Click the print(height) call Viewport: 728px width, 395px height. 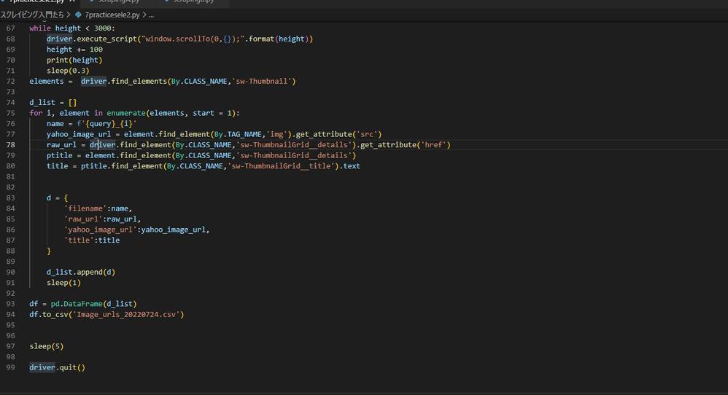point(74,60)
